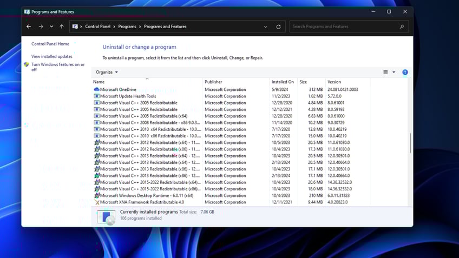Click version 9.0.30729 cell

click(336, 123)
